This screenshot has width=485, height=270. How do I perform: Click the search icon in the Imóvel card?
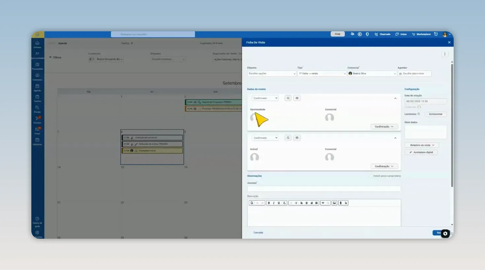(x=288, y=138)
